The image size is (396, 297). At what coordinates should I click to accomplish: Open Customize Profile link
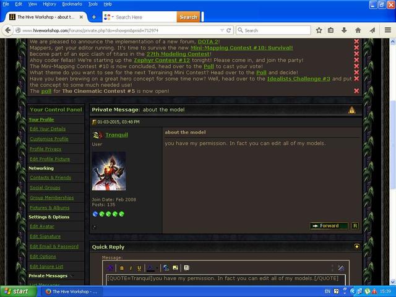(x=49, y=139)
